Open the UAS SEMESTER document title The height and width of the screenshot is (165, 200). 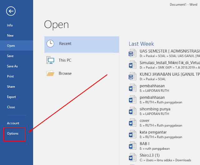pyautogui.click(x=170, y=51)
